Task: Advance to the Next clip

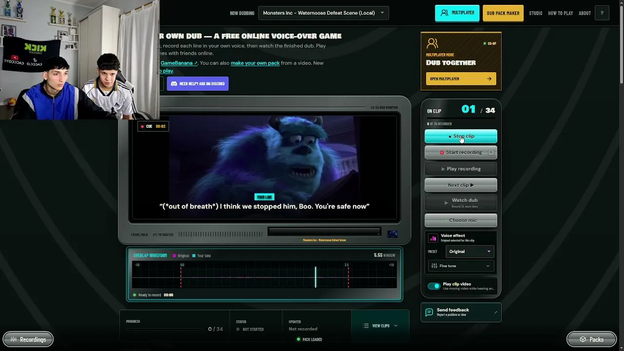Action: coord(461,185)
